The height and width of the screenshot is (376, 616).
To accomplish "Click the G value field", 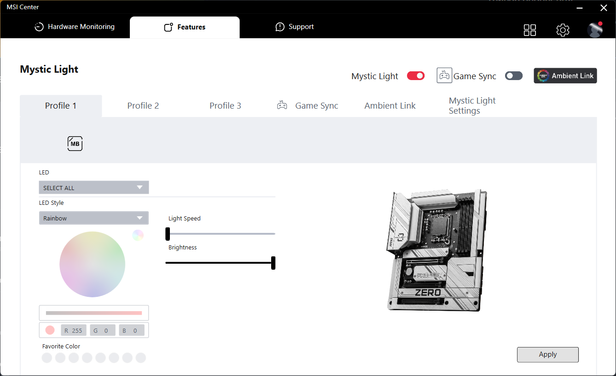I will (102, 330).
